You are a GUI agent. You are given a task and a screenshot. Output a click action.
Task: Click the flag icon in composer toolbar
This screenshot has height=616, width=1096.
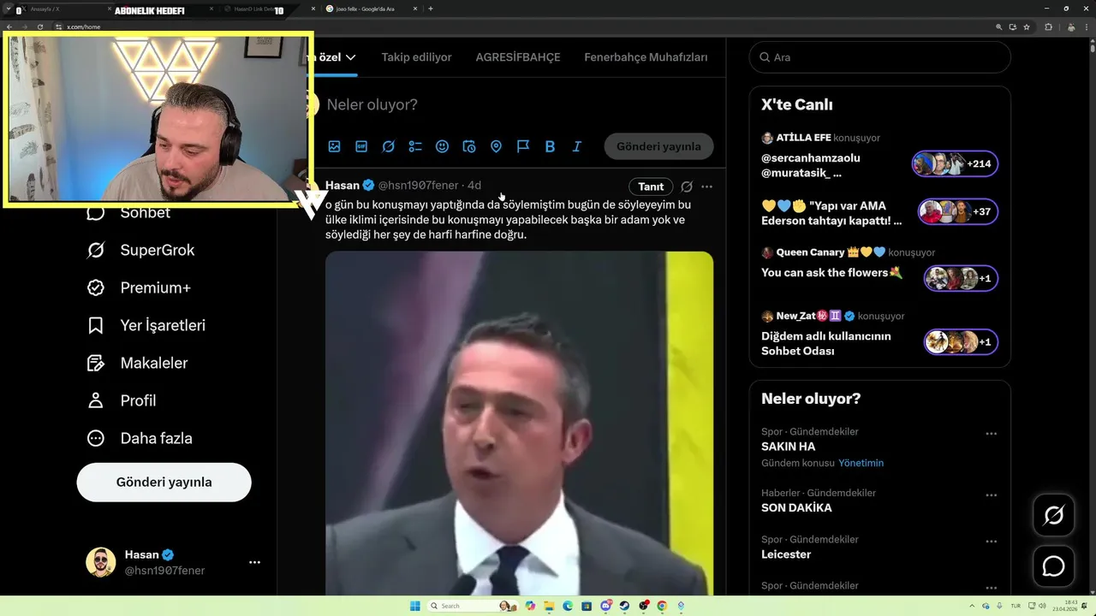[523, 146]
